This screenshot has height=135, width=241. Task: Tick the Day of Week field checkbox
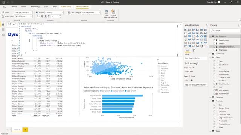point(214,64)
